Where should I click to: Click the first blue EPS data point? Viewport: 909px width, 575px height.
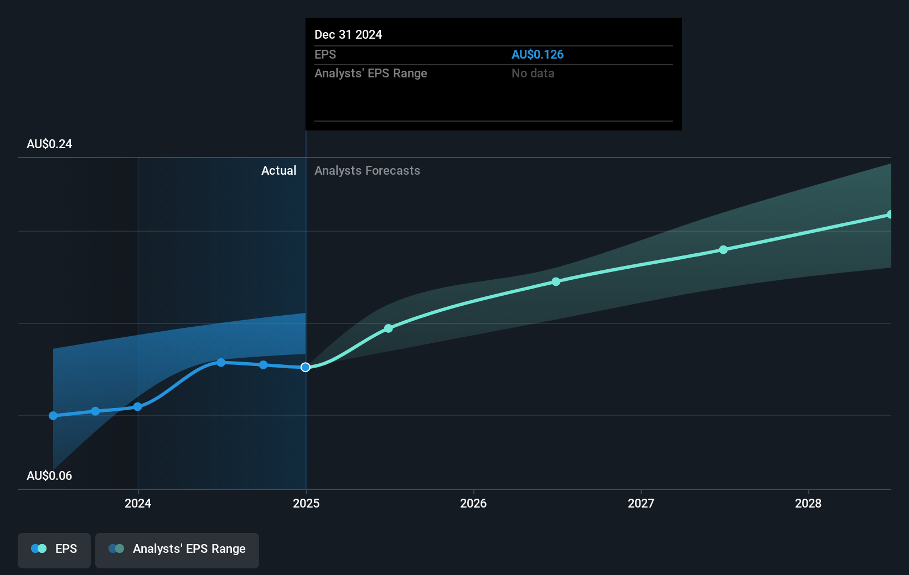click(53, 416)
